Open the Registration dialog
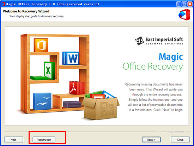The height and width of the screenshot is (146, 194). click(x=44, y=140)
